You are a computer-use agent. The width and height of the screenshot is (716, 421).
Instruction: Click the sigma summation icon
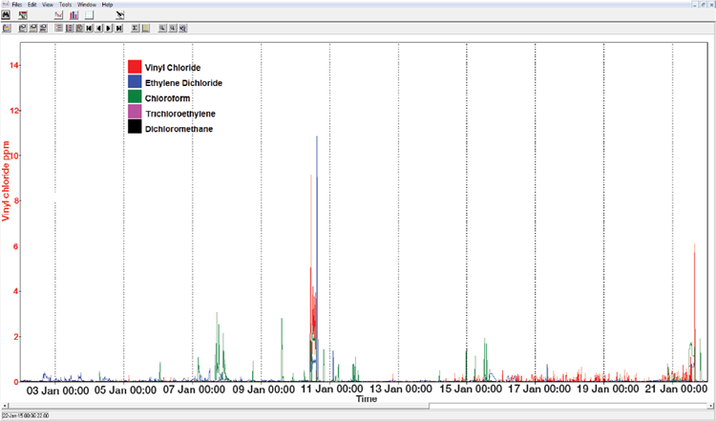tap(136, 29)
